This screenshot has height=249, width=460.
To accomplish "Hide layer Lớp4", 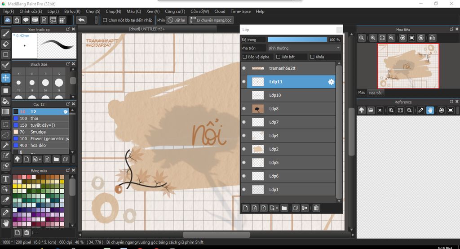I will (x=244, y=136).
